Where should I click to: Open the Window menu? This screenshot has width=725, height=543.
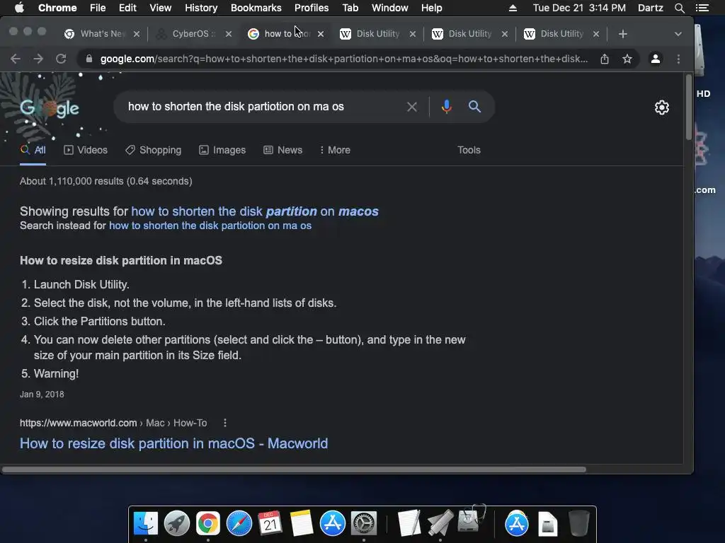pyautogui.click(x=390, y=8)
